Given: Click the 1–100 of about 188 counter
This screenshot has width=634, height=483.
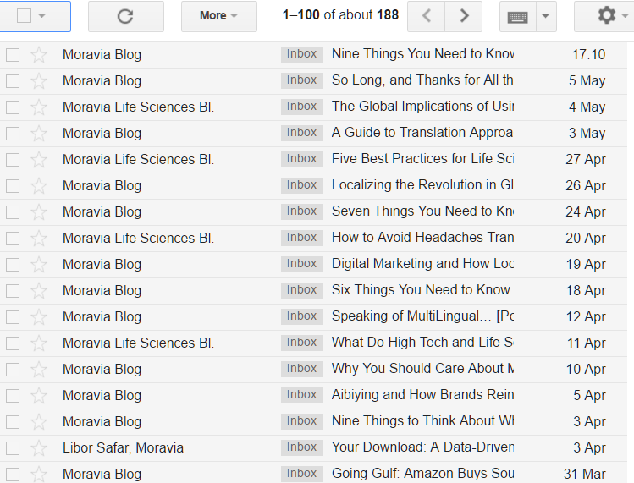Looking at the screenshot, I should 340,15.
